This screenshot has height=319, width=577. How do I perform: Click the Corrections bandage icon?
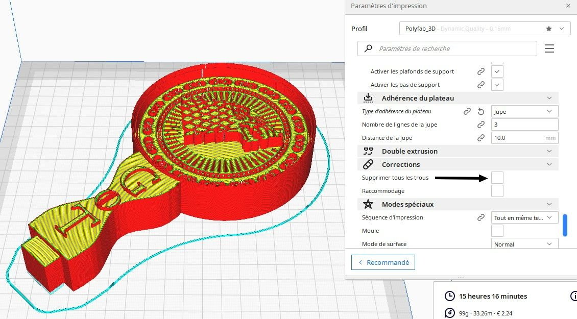tap(368, 164)
